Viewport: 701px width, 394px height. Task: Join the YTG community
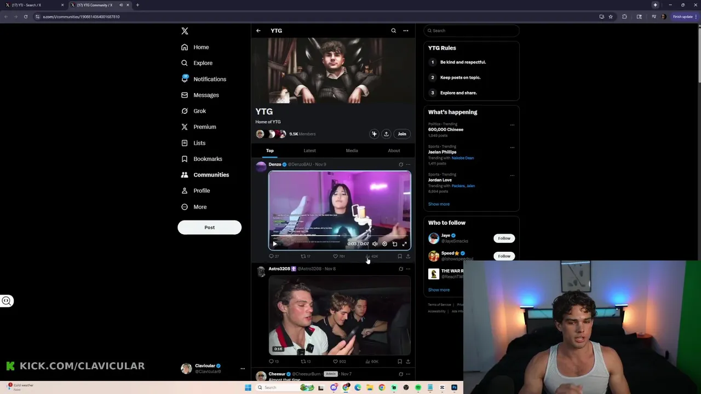[402, 134]
